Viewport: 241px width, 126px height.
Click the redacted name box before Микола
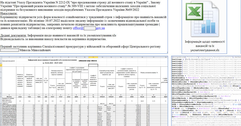tap(10, 50)
